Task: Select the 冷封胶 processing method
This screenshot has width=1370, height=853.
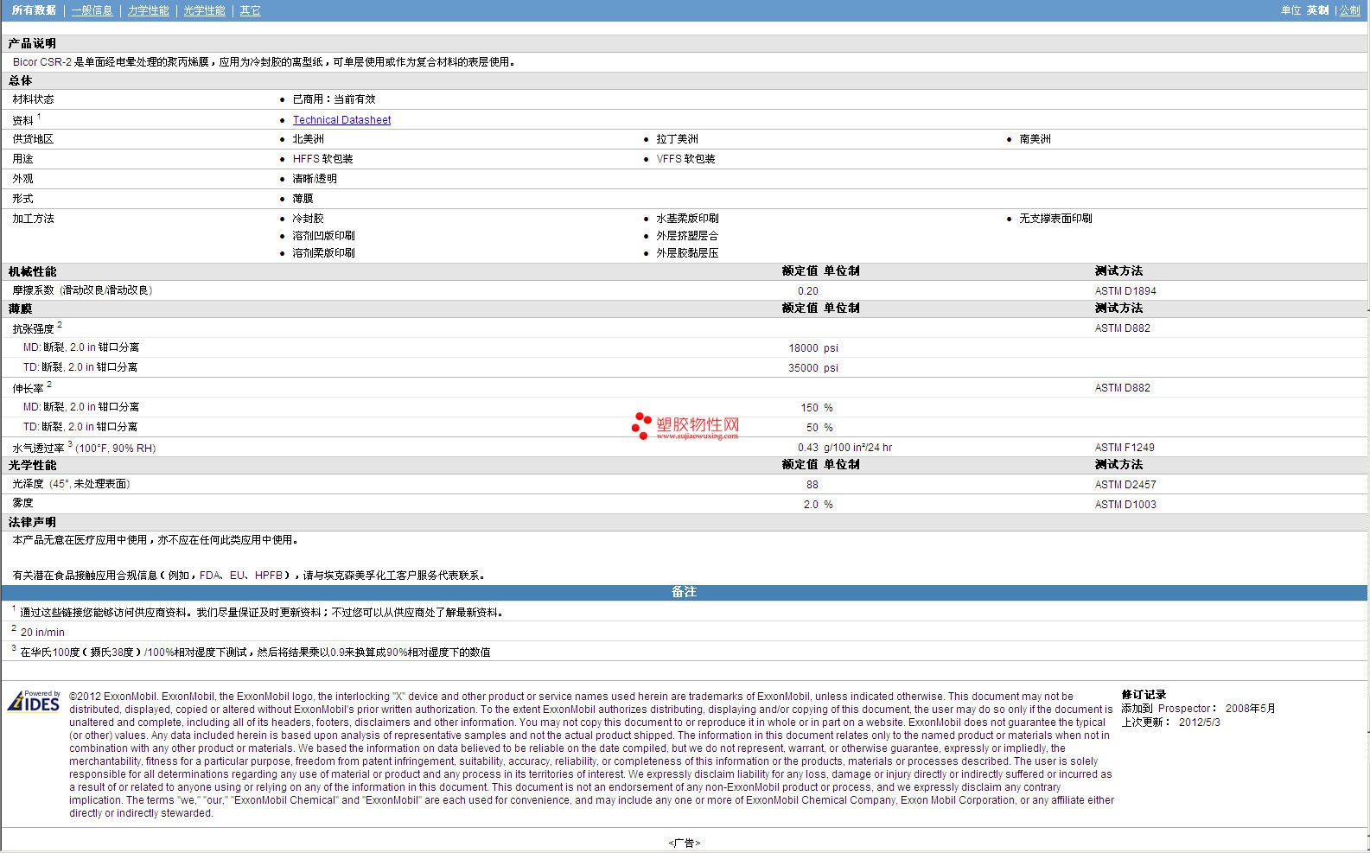Action: [x=308, y=219]
